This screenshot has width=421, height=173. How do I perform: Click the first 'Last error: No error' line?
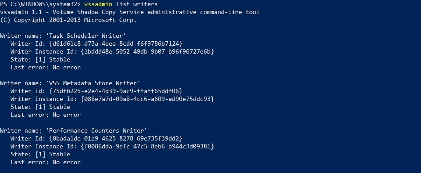tap(46, 68)
